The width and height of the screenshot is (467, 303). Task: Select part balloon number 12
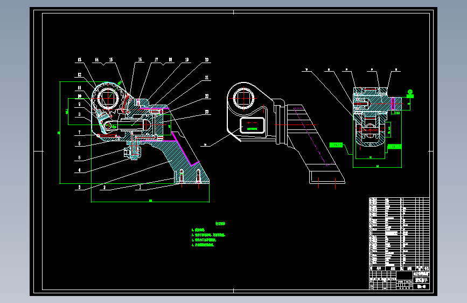(80, 75)
